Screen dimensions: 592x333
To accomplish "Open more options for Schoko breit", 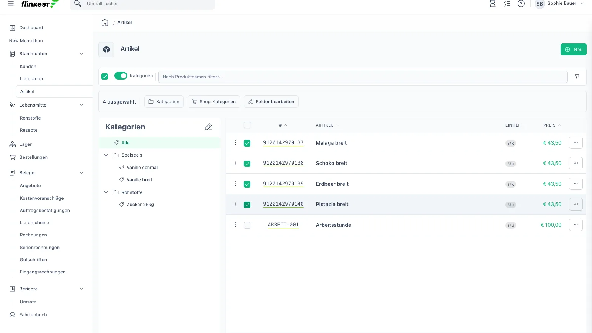I will click(x=576, y=163).
